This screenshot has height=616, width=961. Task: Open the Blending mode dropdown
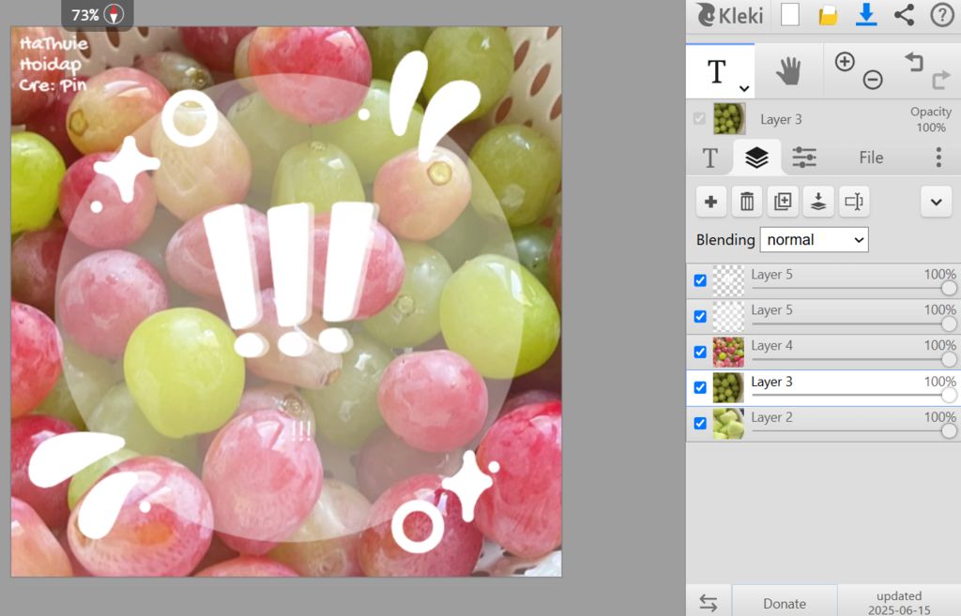(x=814, y=240)
